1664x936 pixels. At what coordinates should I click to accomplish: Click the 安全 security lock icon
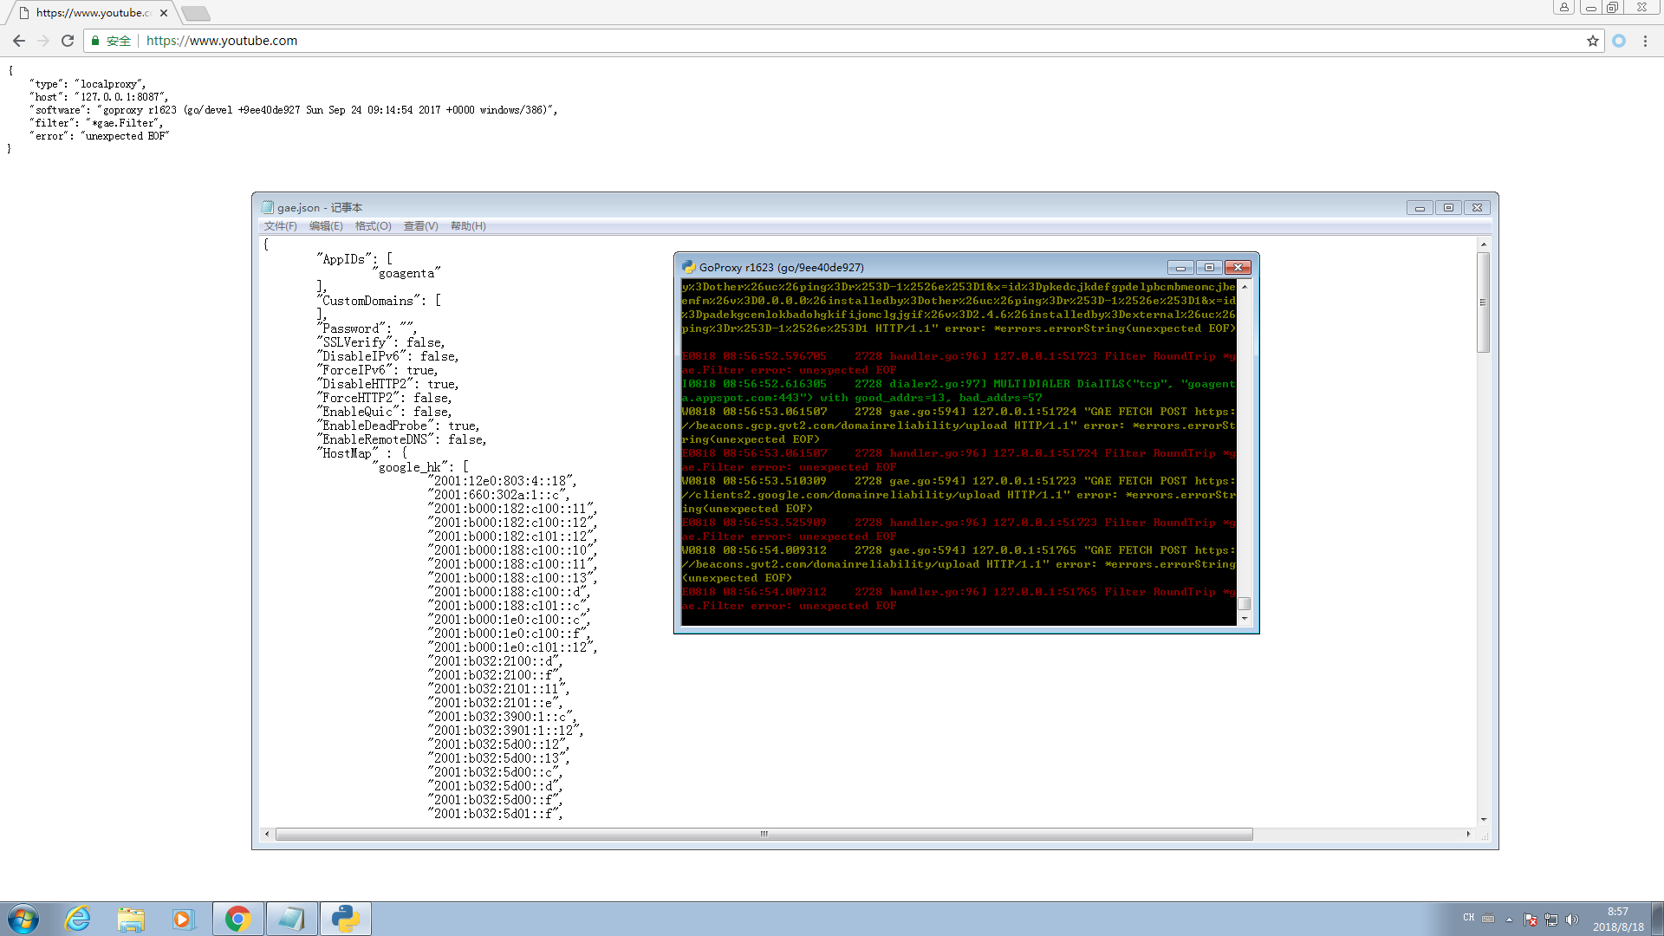click(95, 41)
